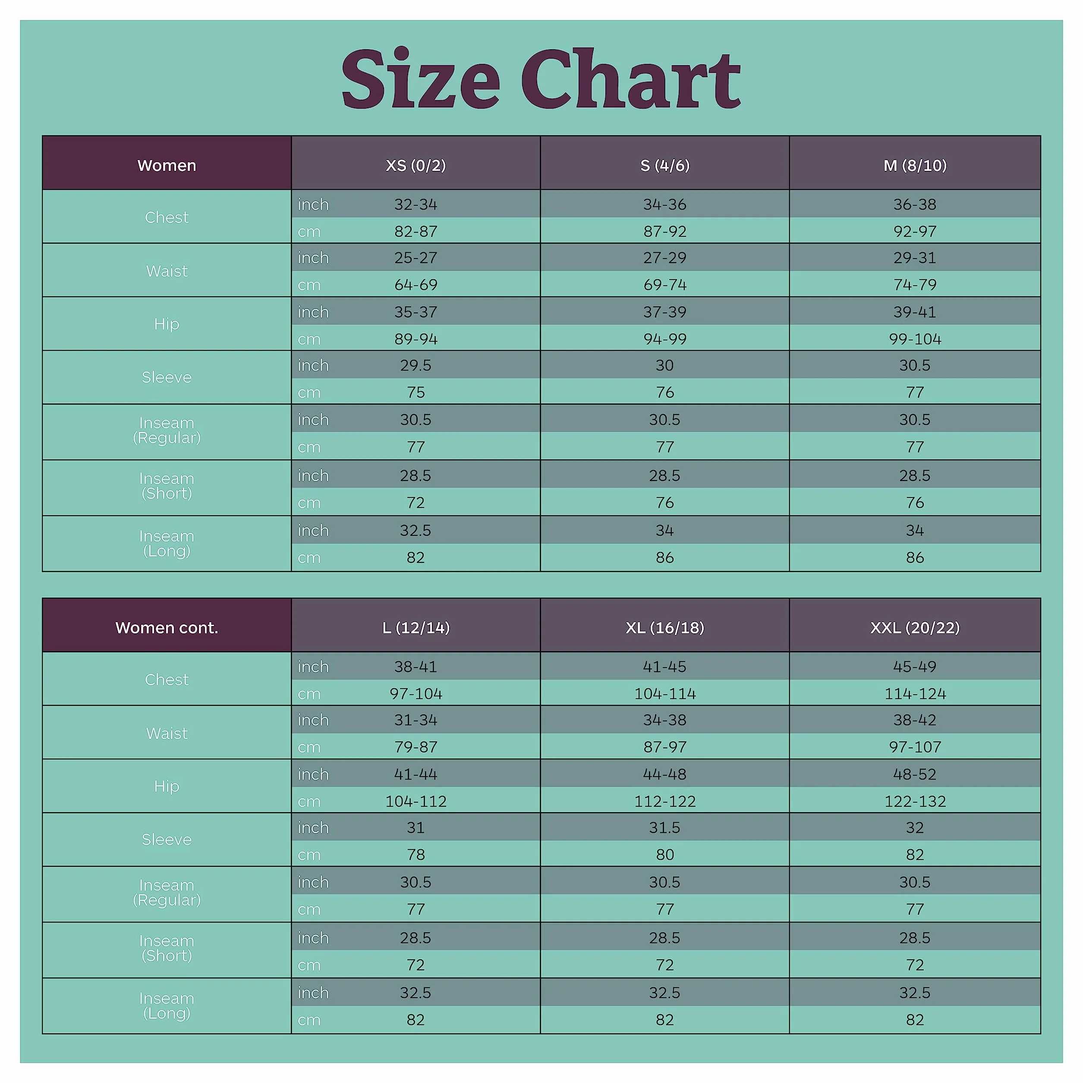Click the Size Chart title

(x=541, y=79)
